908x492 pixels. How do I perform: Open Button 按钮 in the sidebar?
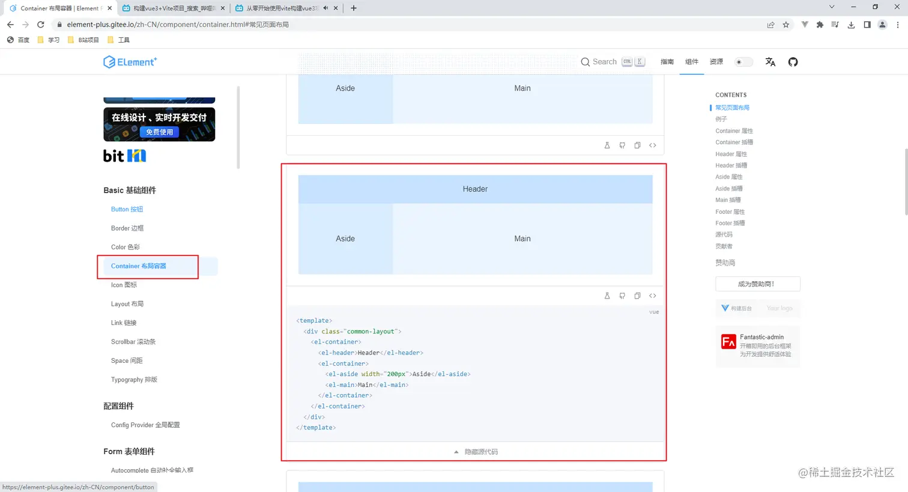(x=127, y=209)
